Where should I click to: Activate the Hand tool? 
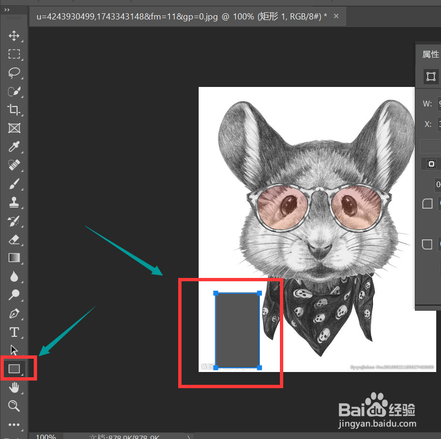coord(14,387)
